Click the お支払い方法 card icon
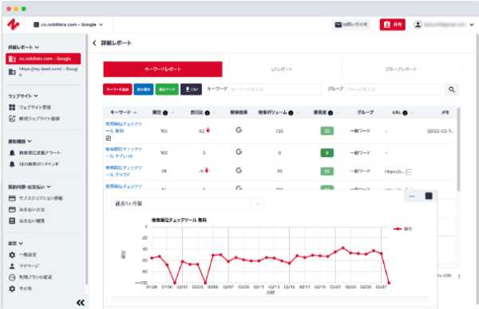The width and height of the screenshot is (479, 309). tap(12, 210)
